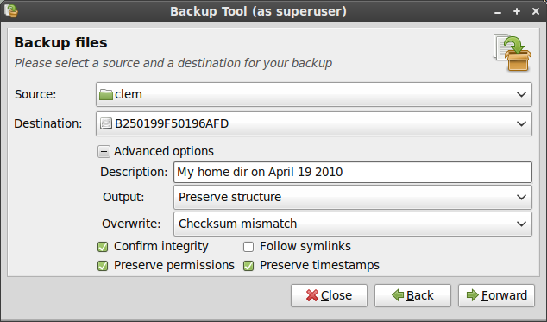Click the disk drive icon beside B250199F50196AFD
The height and width of the screenshot is (322, 547).
point(106,123)
